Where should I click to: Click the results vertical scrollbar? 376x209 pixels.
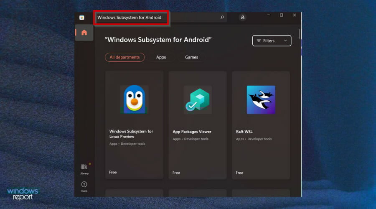coord(300,34)
